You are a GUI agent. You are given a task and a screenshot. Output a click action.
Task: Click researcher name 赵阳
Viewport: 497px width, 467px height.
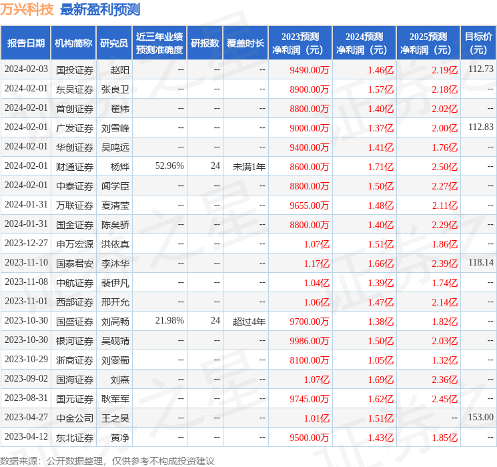pos(120,70)
